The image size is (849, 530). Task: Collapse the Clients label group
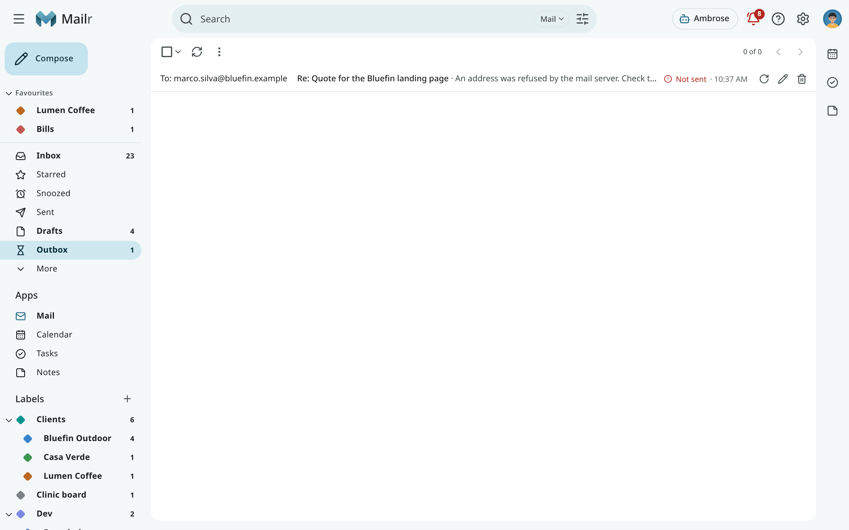pos(9,420)
